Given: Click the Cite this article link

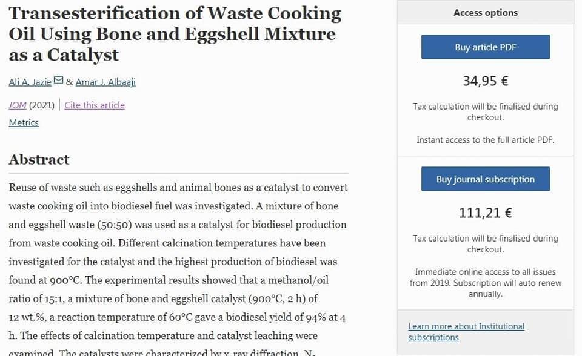Looking at the screenshot, I should tap(95, 105).
